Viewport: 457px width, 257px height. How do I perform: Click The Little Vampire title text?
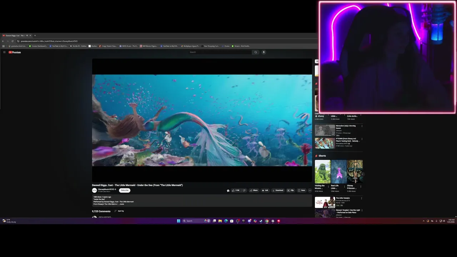click(x=343, y=198)
